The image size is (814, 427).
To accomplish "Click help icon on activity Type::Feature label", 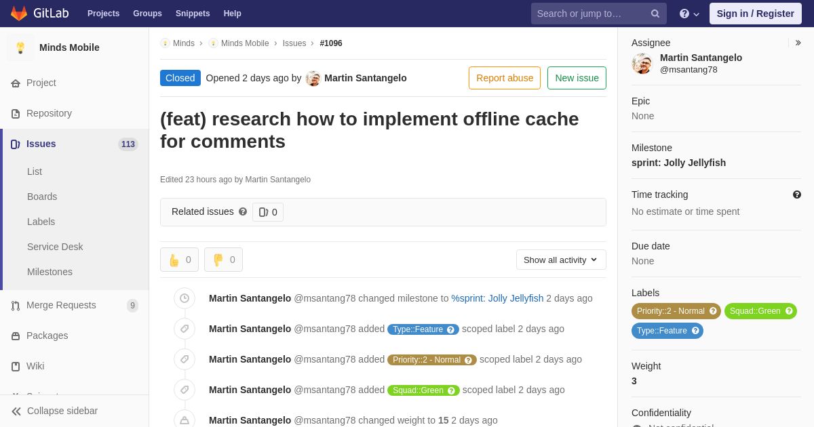I will (450, 329).
